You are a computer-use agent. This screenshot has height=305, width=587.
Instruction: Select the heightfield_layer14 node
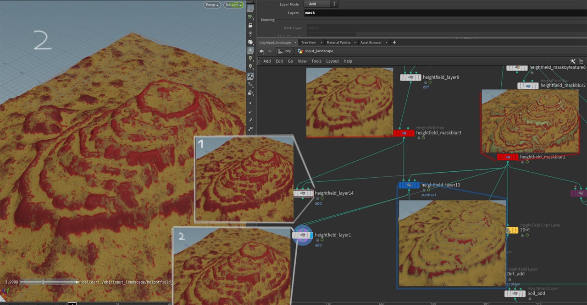pos(303,194)
